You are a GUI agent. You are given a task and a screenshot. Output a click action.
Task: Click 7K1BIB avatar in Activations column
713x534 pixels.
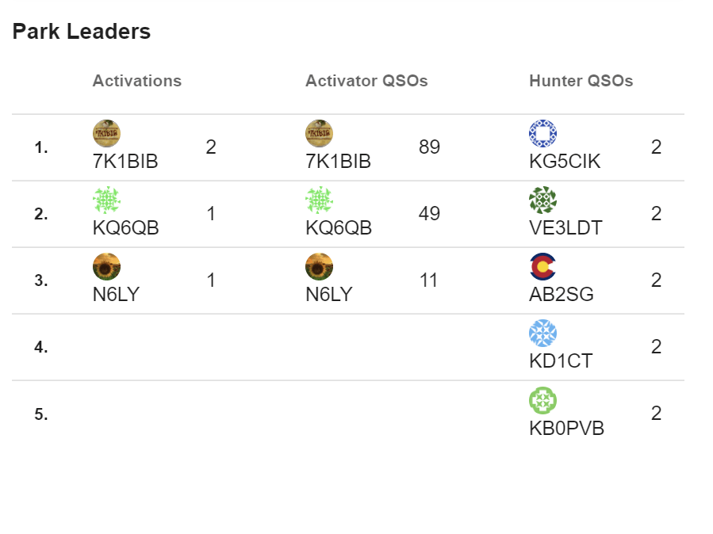pyautogui.click(x=106, y=133)
